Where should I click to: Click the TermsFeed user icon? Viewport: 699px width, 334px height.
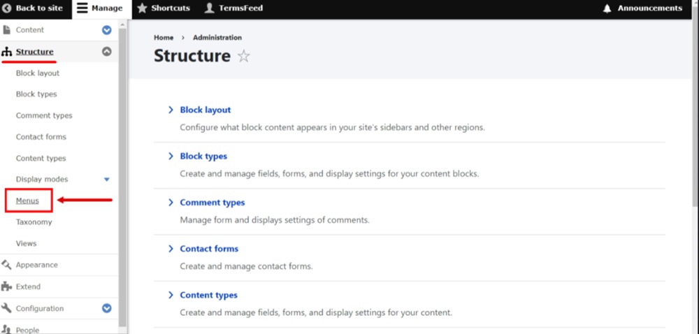209,8
